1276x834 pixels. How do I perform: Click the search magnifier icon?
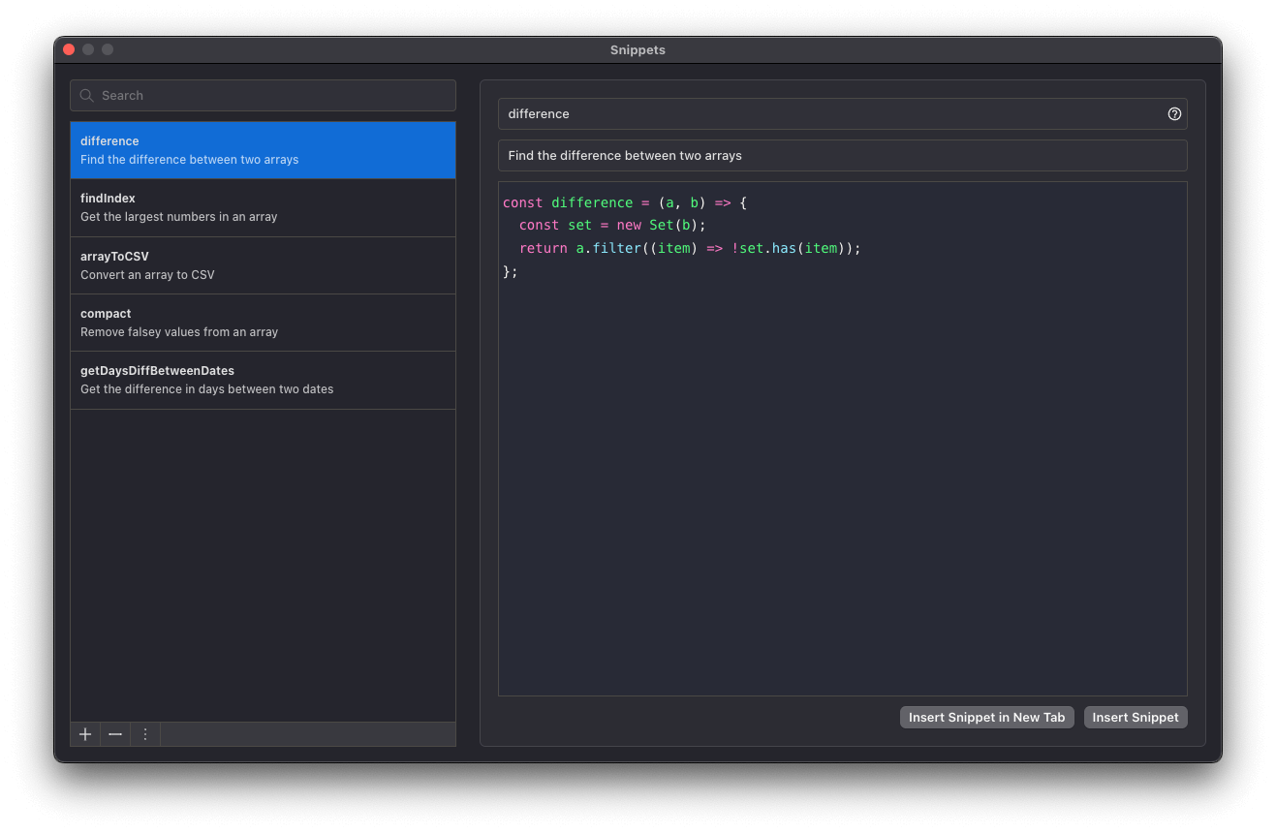click(x=87, y=95)
